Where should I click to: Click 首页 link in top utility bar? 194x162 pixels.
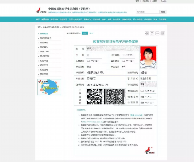click(x=137, y=1)
